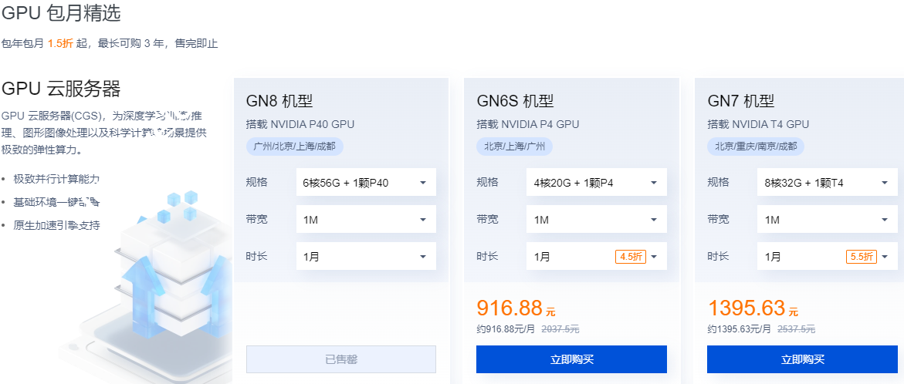Viewport: 904px width, 384px height.
Task: Open GN7 时长 dropdown with 5.5折 tag
Action: (x=827, y=257)
